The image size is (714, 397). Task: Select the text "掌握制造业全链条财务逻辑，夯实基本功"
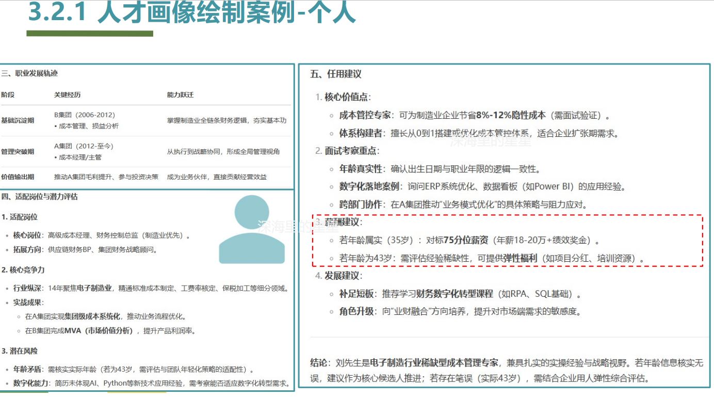(226, 120)
